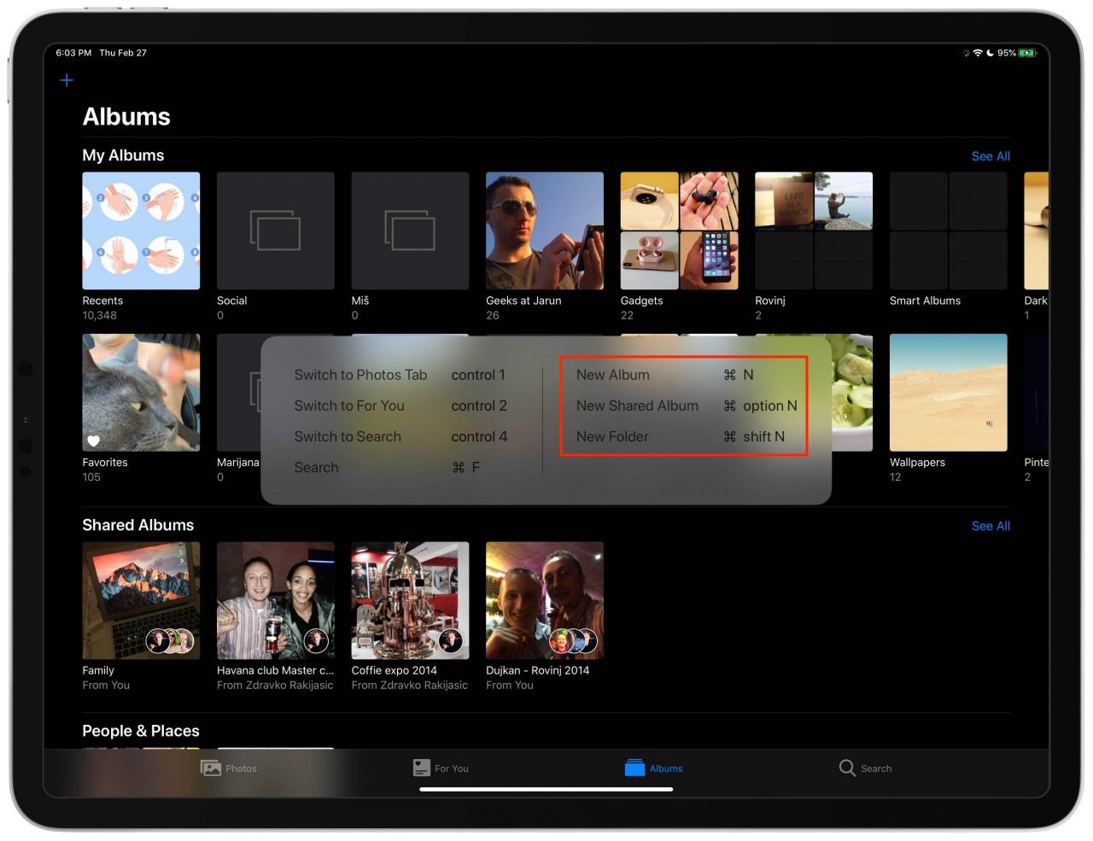Click the 'People & Places' heading
The width and height of the screenshot is (1093, 841).
click(x=141, y=731)
